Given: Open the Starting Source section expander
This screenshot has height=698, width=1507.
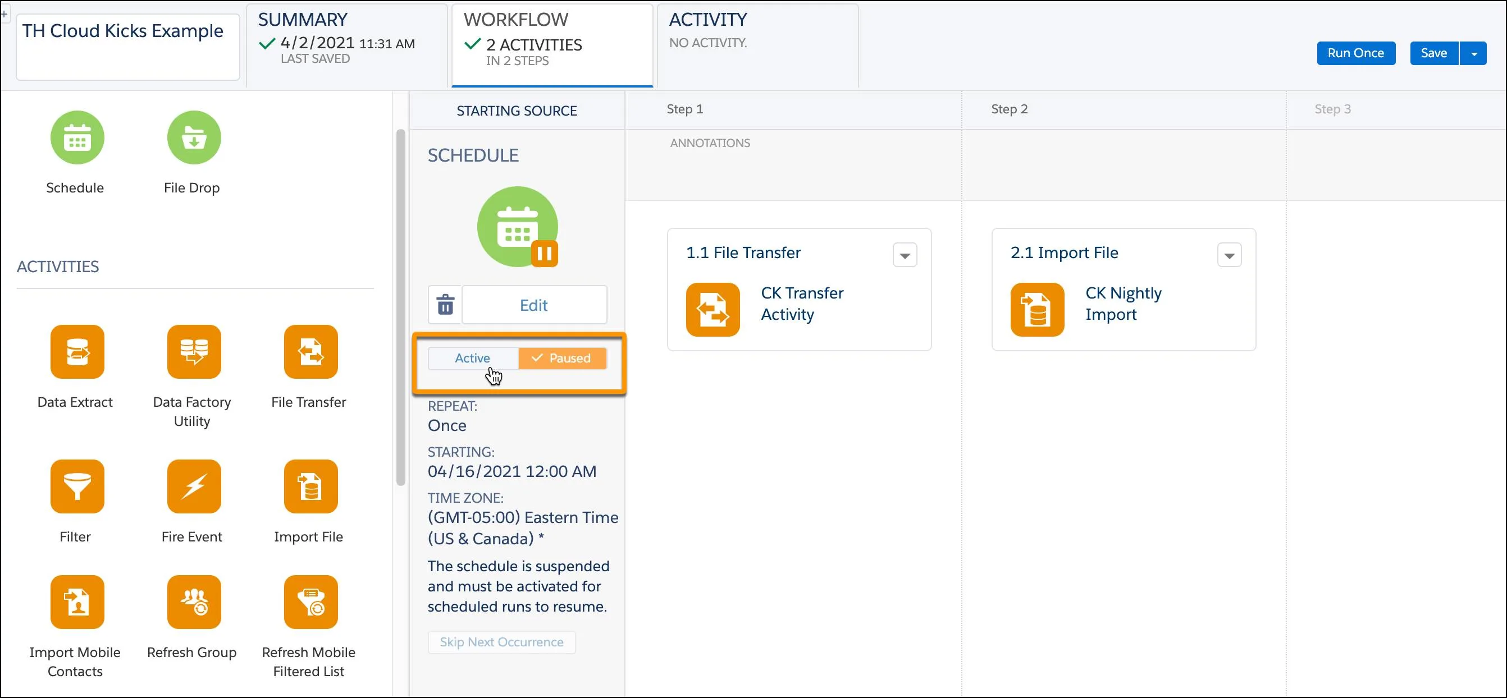Looking at the screenshot, I should (517, 109).
